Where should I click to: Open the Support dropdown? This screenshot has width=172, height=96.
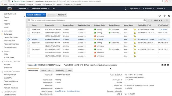point(161,9)
